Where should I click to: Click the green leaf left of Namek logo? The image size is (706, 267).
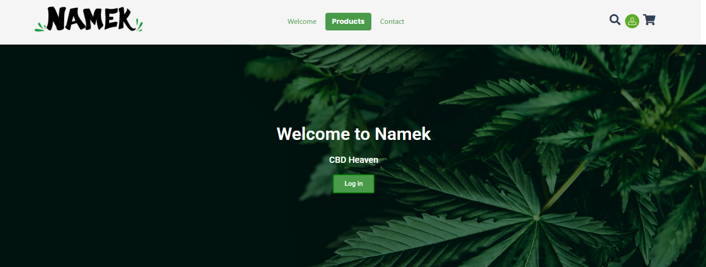point(40,27)
